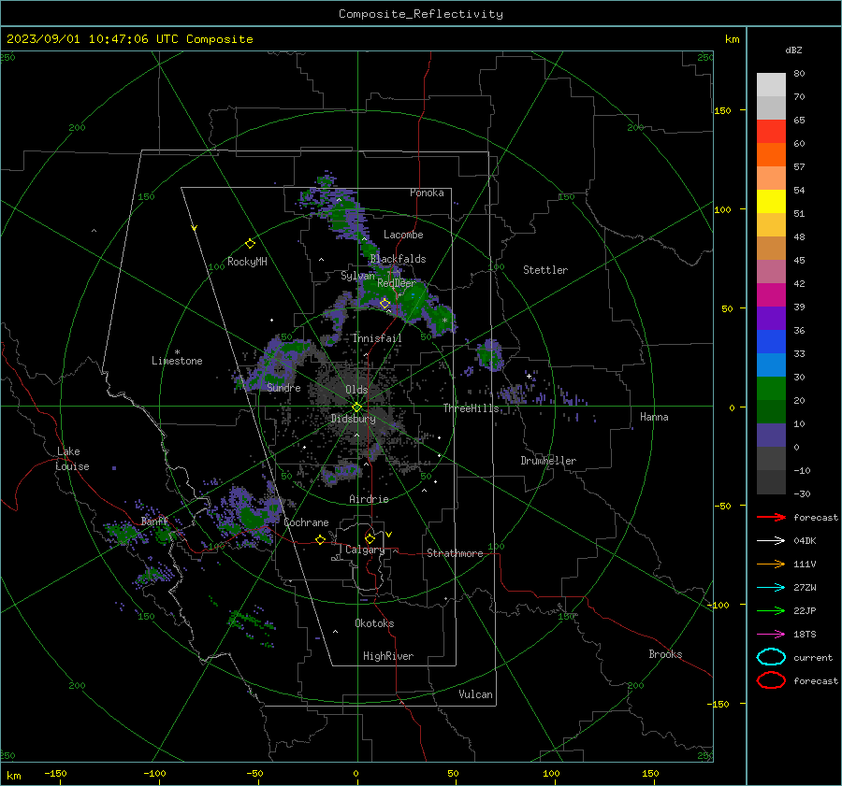Image resolution: width=842 pixels, height=786 pixels.
Task: Click the 'Olds' map label
Action: pyautogui.click(x=356, y=390)
